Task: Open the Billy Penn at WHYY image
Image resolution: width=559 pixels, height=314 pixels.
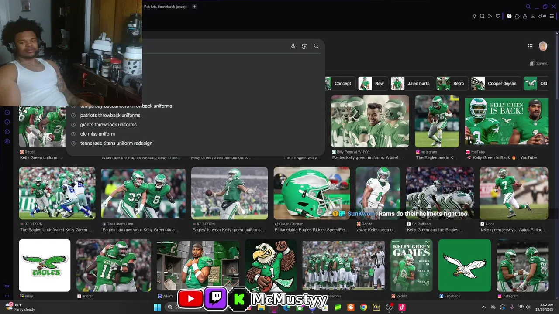Action: (370, 121)
